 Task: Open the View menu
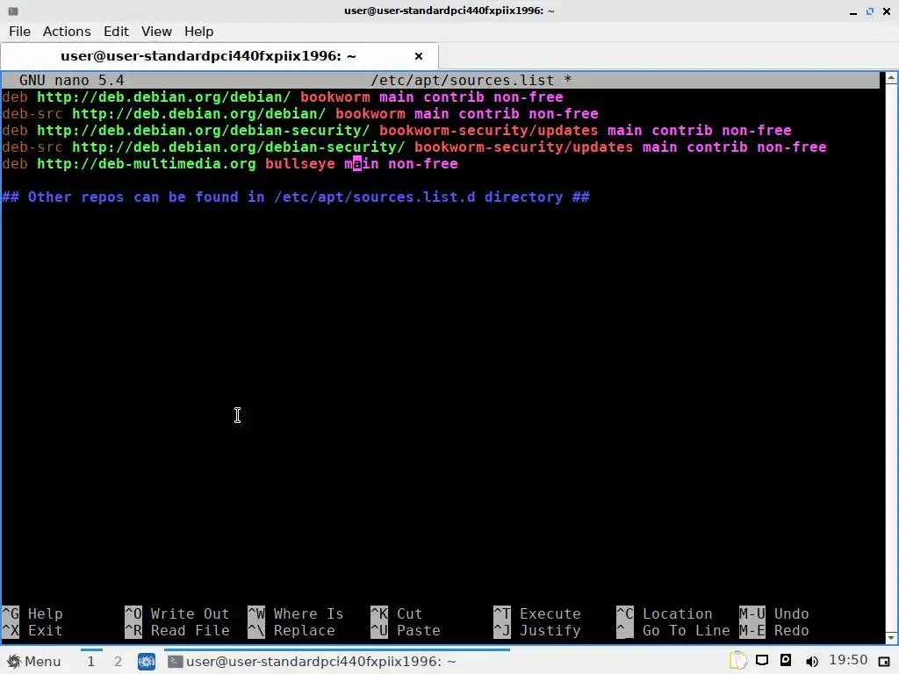coord(156,32)
